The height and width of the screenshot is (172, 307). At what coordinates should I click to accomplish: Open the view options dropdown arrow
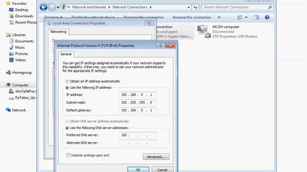[246, 17]
